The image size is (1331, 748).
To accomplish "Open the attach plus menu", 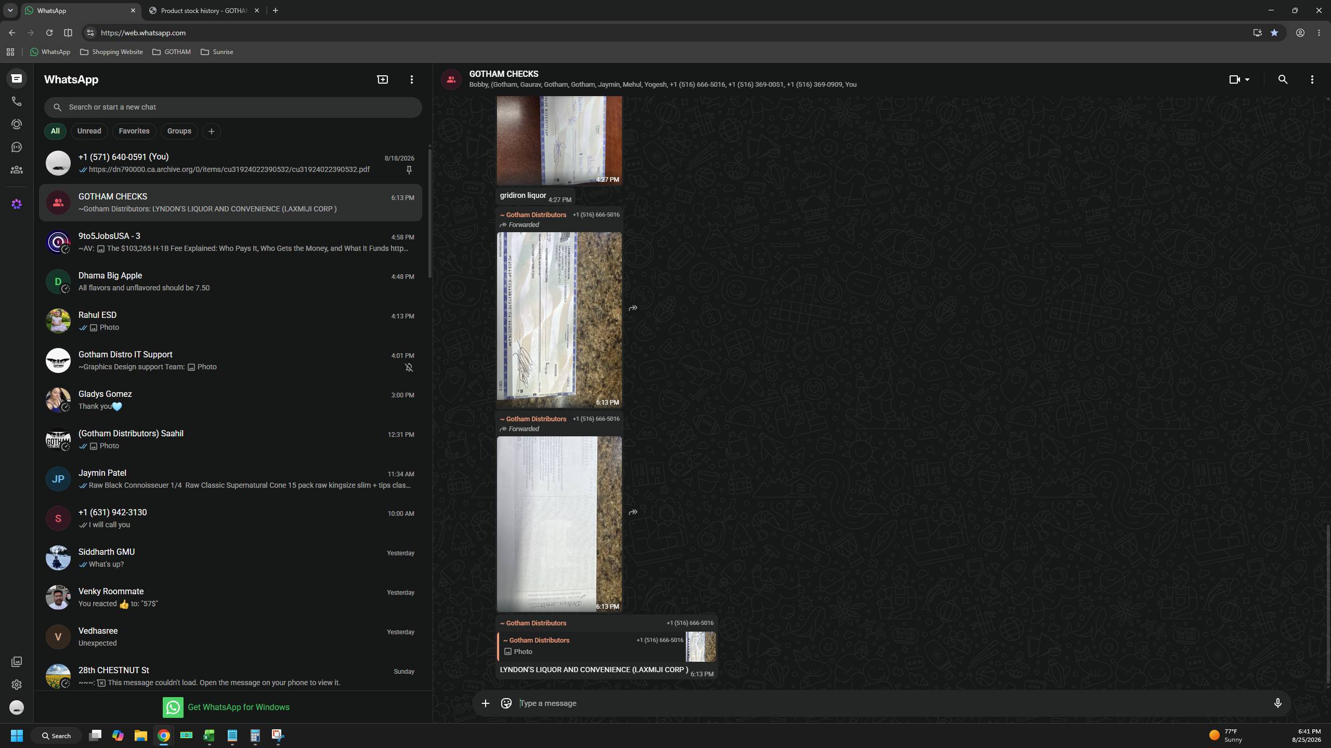I will (x=485, y=703).
